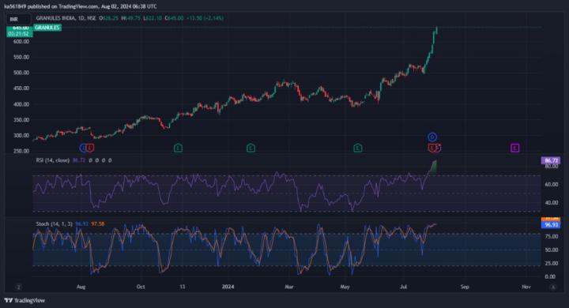
Task: Open the blue dividend marker near the Aug label
Action: coord(84,148)
